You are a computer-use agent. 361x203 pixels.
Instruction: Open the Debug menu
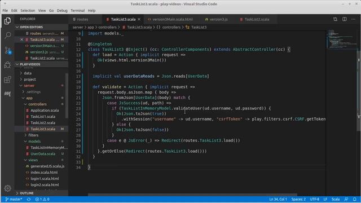pyautogui.click(x=62, y=11)
